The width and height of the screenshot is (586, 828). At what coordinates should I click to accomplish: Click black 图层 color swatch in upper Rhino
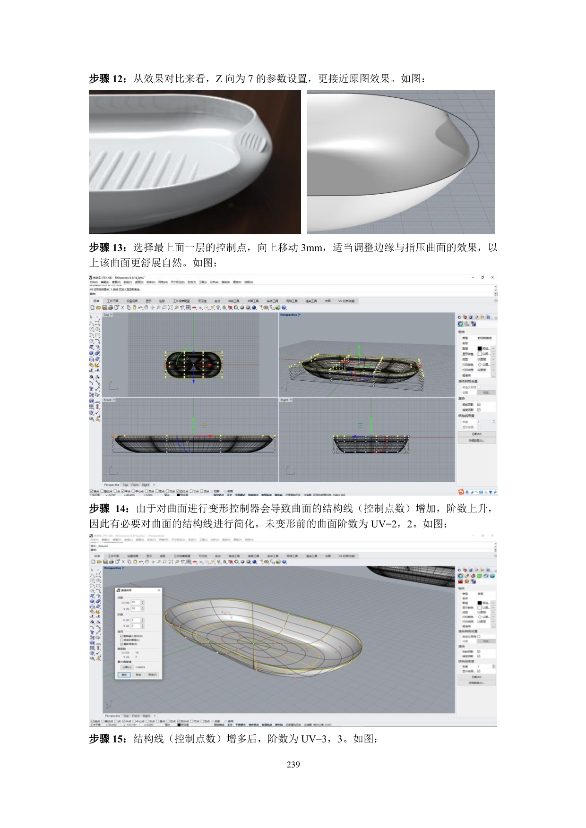pyautogui.click(x=480, y=348)
